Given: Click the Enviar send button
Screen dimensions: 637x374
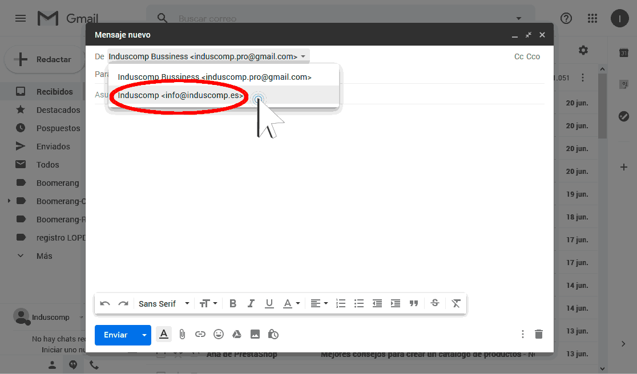Looking at the screenshot, I should (x=116, y=335).
